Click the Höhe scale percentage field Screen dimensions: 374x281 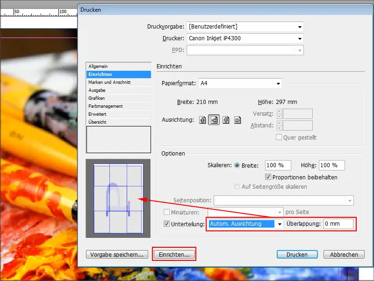click(x=332, y=165)
